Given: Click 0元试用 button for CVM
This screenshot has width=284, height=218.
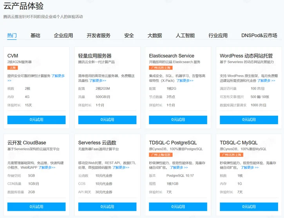Looking at the screenshot, I should [x=36, y=120].
